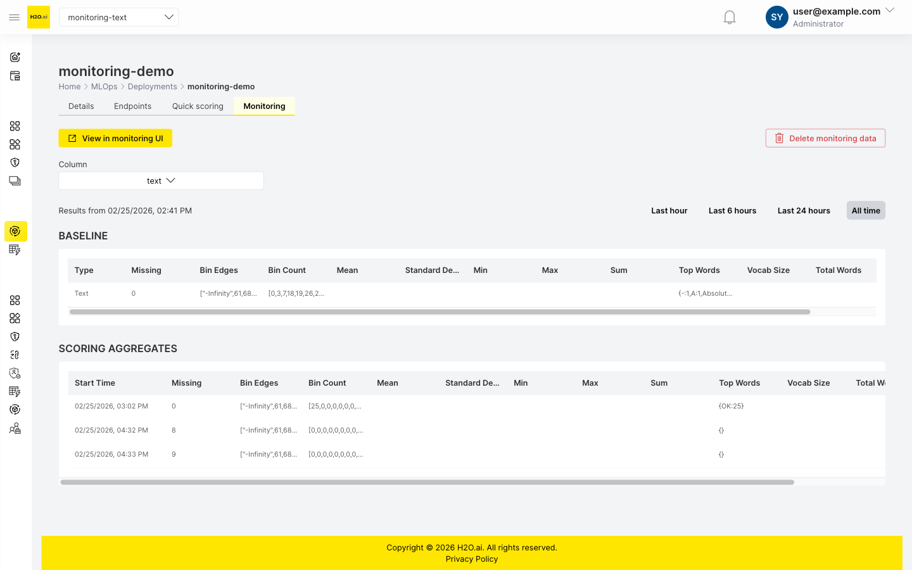Open the monitoring-text workspace dropdown
Screen dimensions: 912x570
118,17
